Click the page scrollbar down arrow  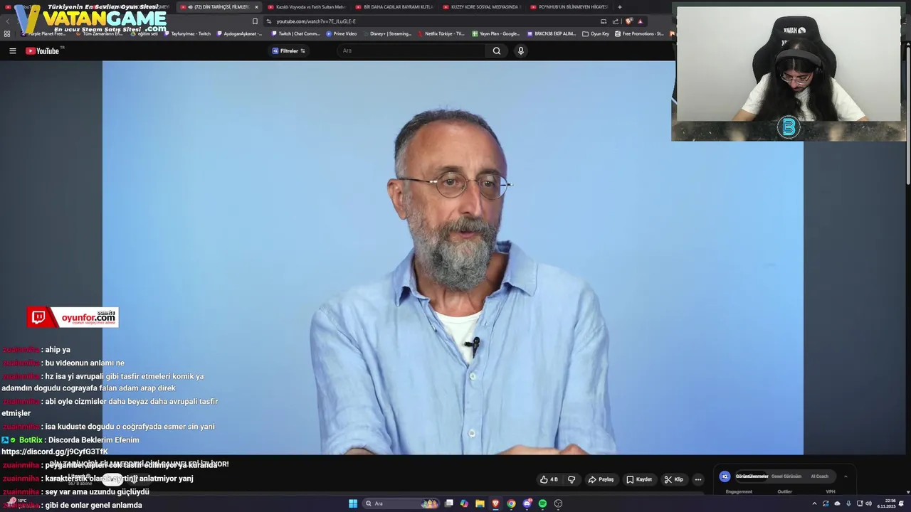coord(907,491)
